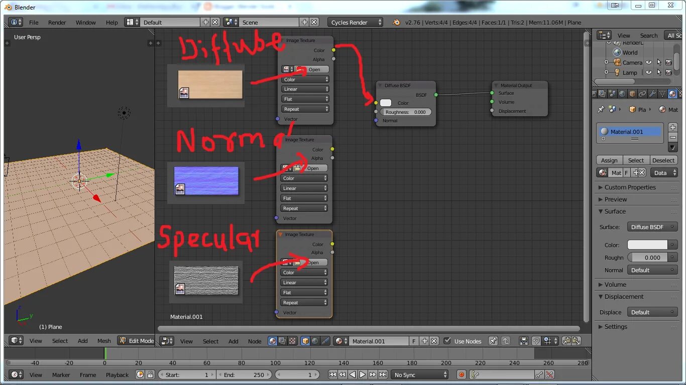Open Surface Diffuse BSDF shader dropdown
The image size is (686, 385).
652,227
